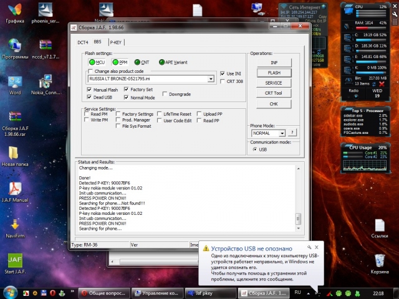Open the Корзина recycle bin icon
This screenshot has height=299, width=399.
[x=379, y=260]
